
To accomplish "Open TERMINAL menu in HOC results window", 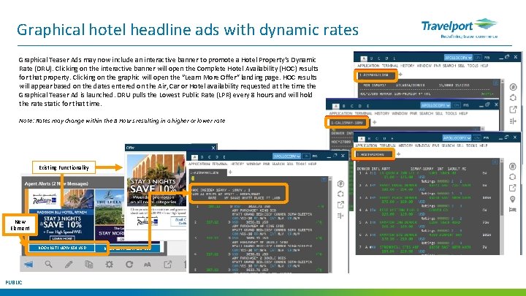I will (220, 164).
